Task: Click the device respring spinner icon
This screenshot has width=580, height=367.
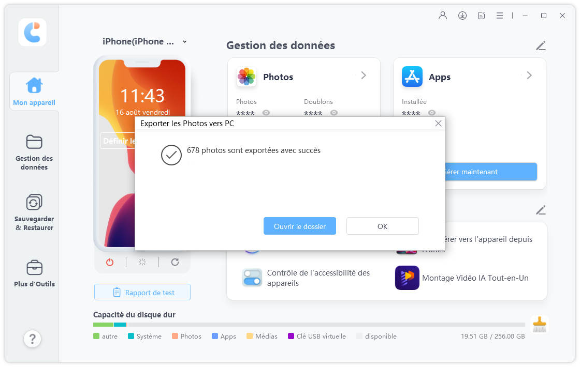Action: coord(142,262)
